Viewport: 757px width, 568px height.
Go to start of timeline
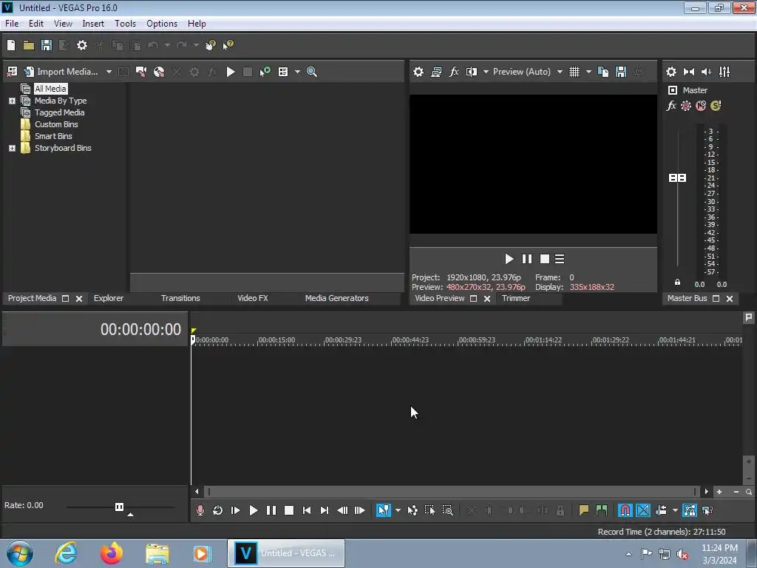(x=307, y=510)
